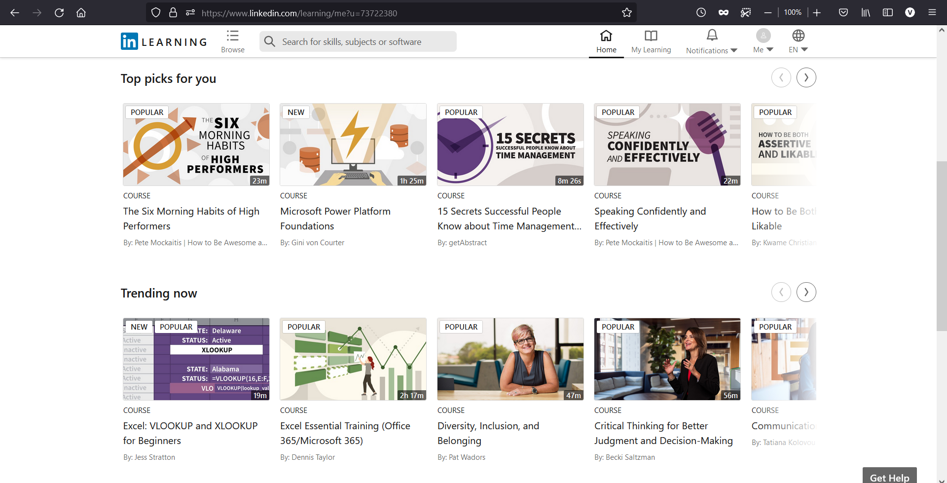Open Critical Thinking course thumbnail

667,359
